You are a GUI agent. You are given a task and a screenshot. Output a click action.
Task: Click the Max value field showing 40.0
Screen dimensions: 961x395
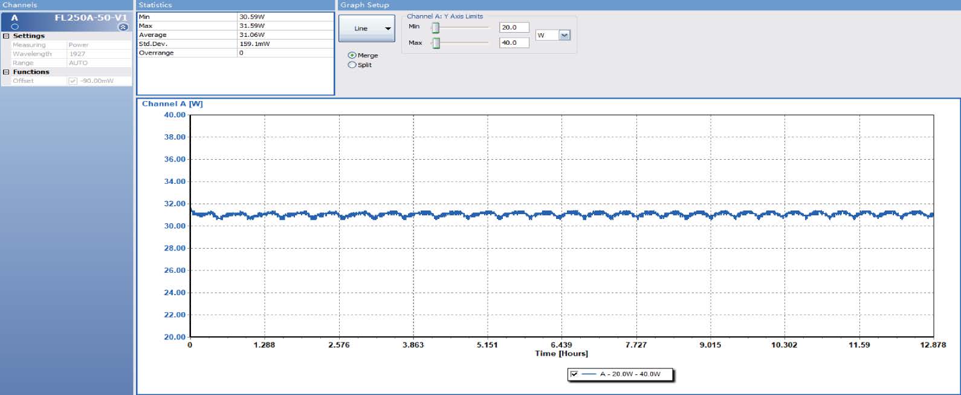514,43
